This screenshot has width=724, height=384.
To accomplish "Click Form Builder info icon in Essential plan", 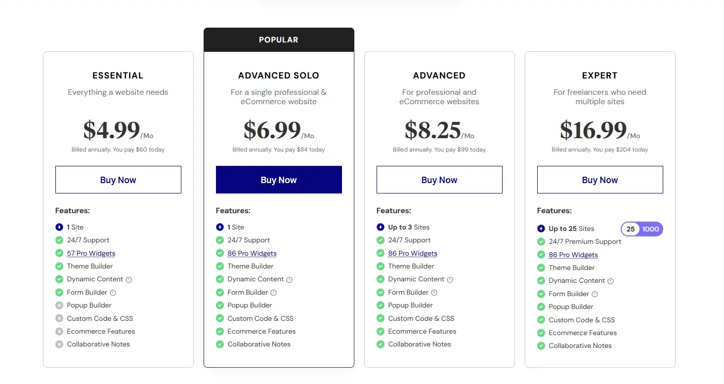I will pyautogui.click(x=113, y=293).
